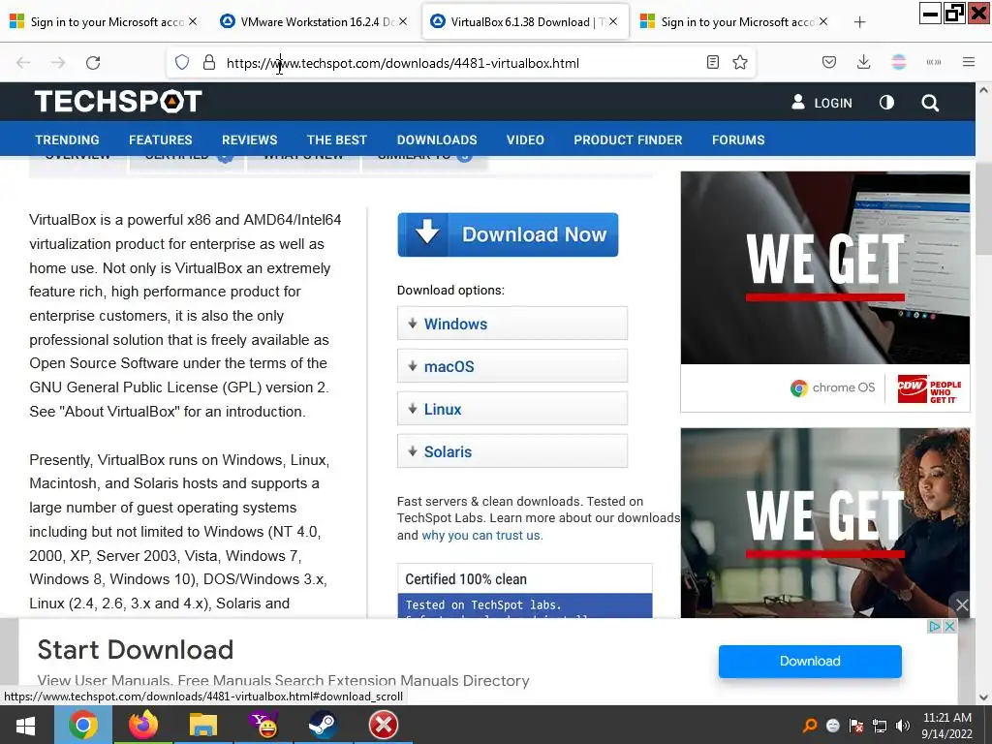This screenshot has height=744, width=992.
Task: Expand the Solaris download option
Action: pos(512,451)
